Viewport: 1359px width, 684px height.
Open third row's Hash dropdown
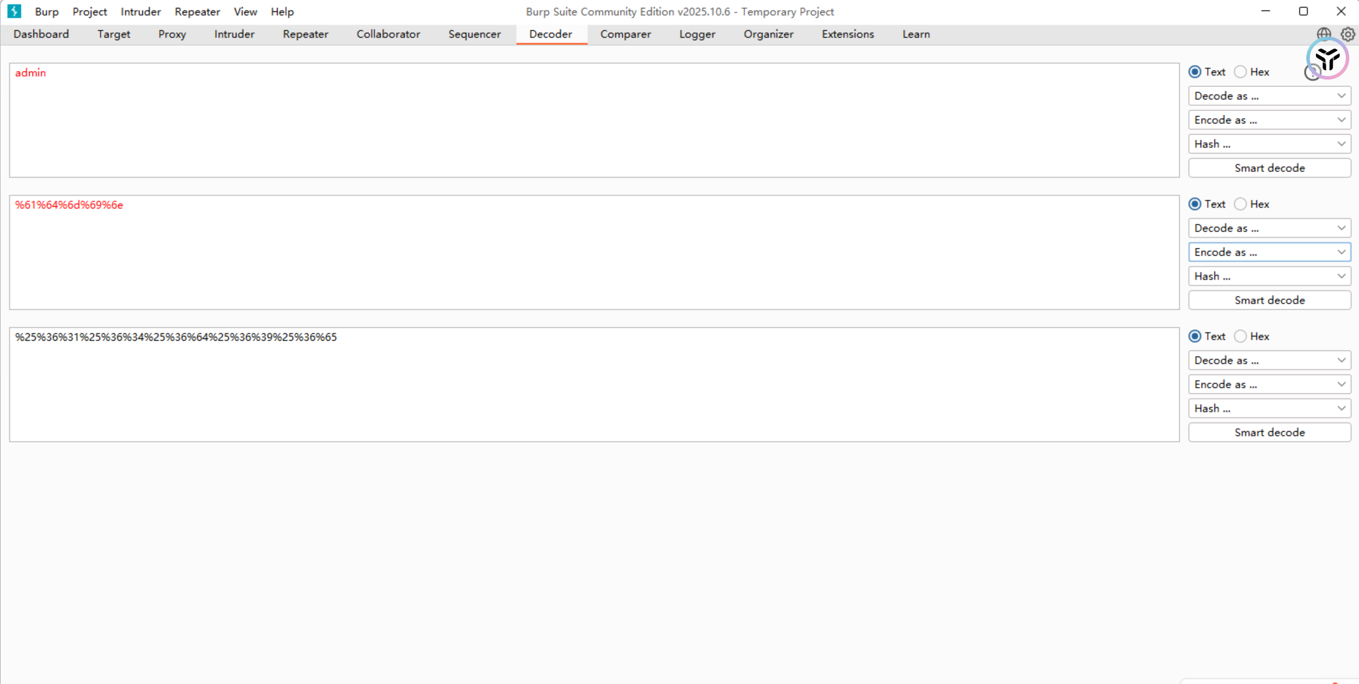tap(1269, 409)
